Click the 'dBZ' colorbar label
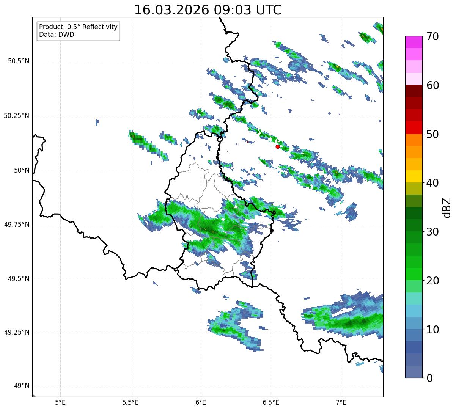Image resolution: width=456 pixels, height=410 pixels. (x=447, y=207)
